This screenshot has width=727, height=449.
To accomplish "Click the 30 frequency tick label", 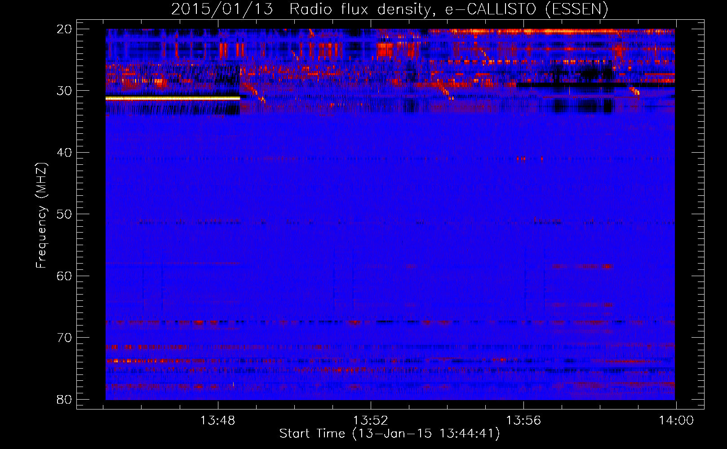I will 64,91.
